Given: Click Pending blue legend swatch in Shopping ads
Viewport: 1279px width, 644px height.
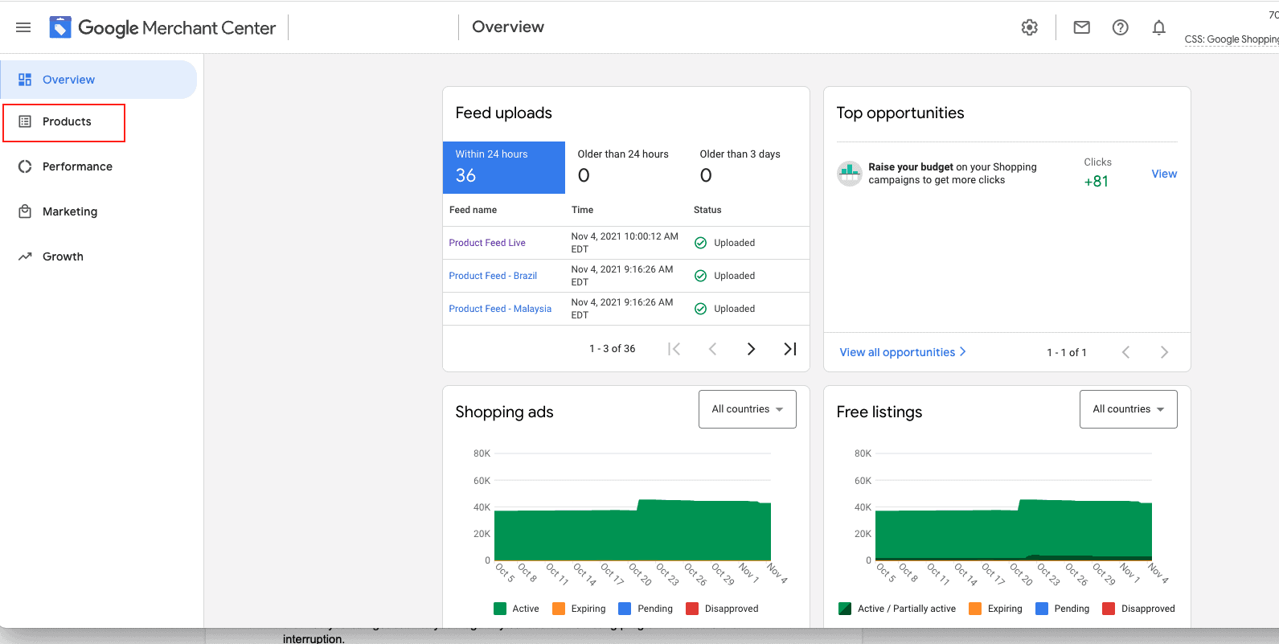Looking at the screenshot, I should click(x=625, y=609).
